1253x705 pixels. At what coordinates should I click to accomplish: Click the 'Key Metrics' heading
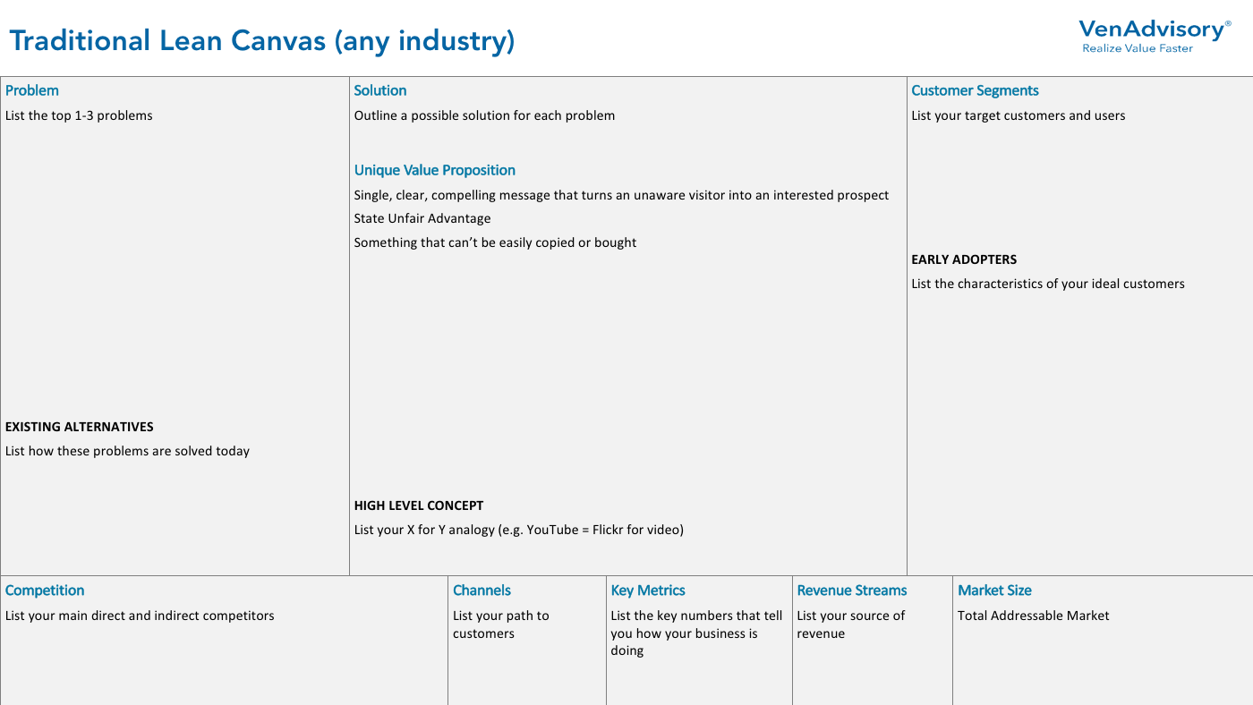(x=648, y=590)
